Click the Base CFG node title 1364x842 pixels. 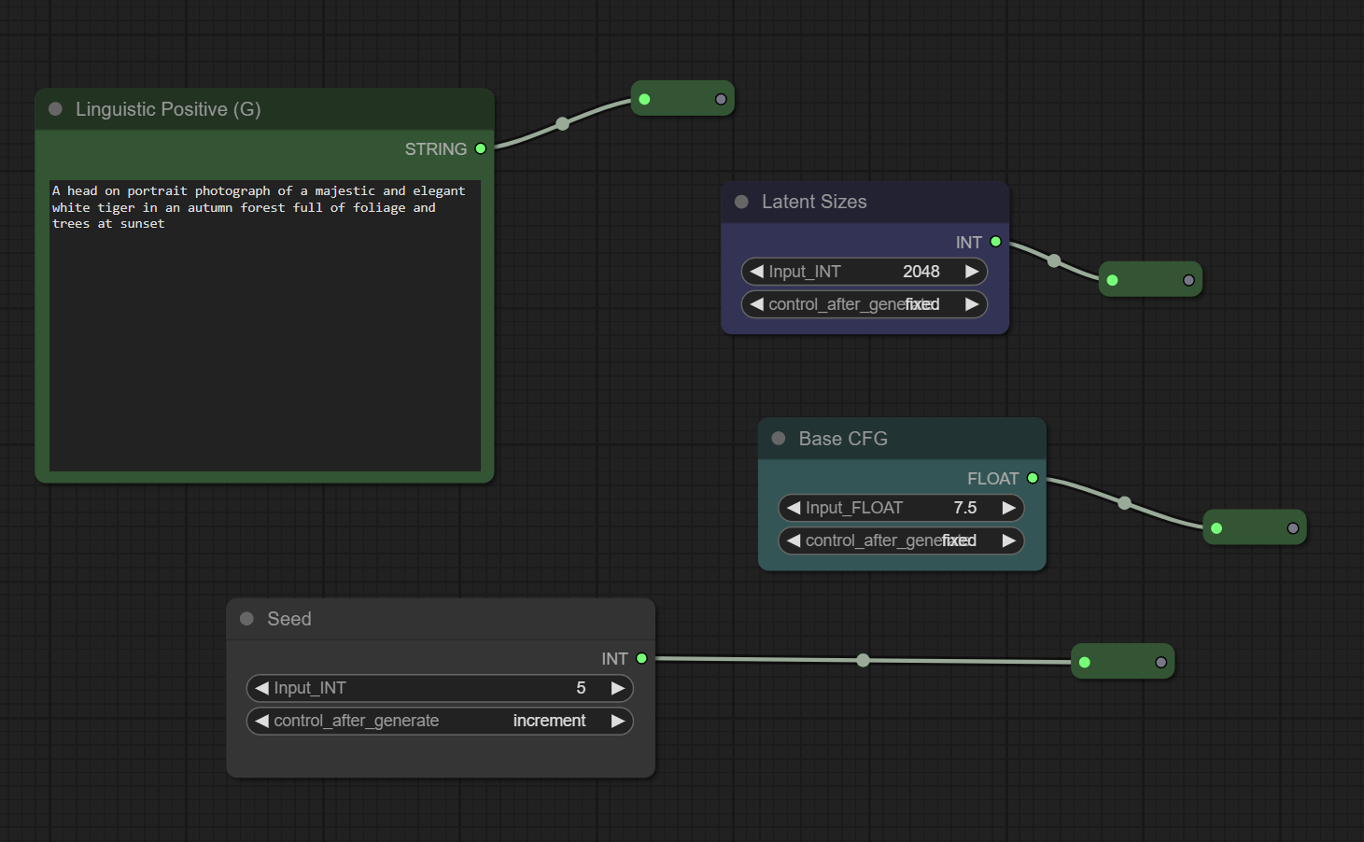click(843, 439)
